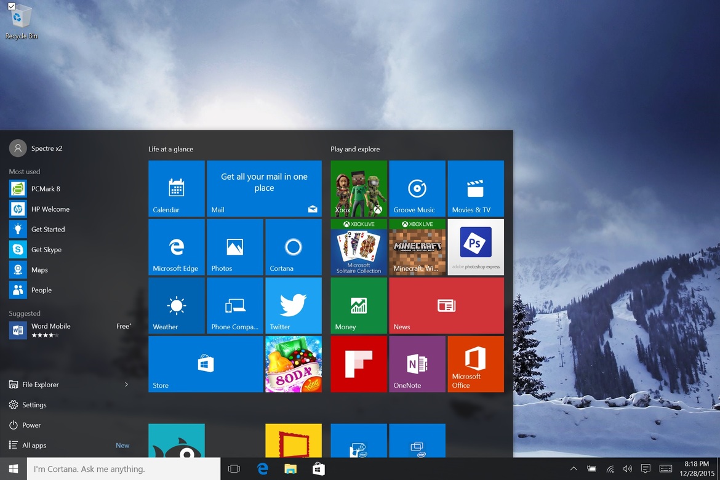
Task: Open the Movies & TV tile
Action: point(476,188)
